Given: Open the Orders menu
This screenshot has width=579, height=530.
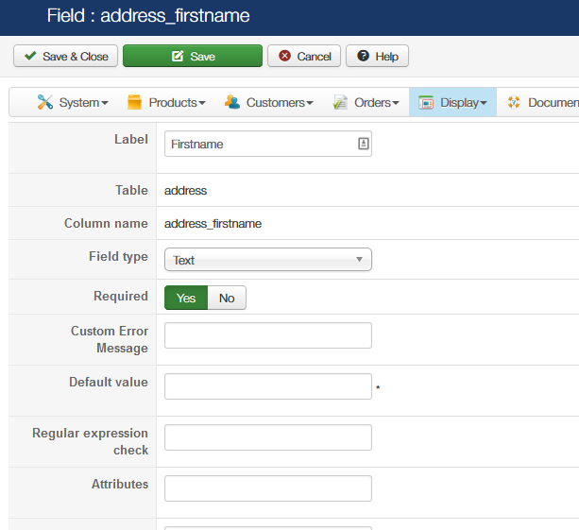Looking at the screenshot, I should [366, 102].
